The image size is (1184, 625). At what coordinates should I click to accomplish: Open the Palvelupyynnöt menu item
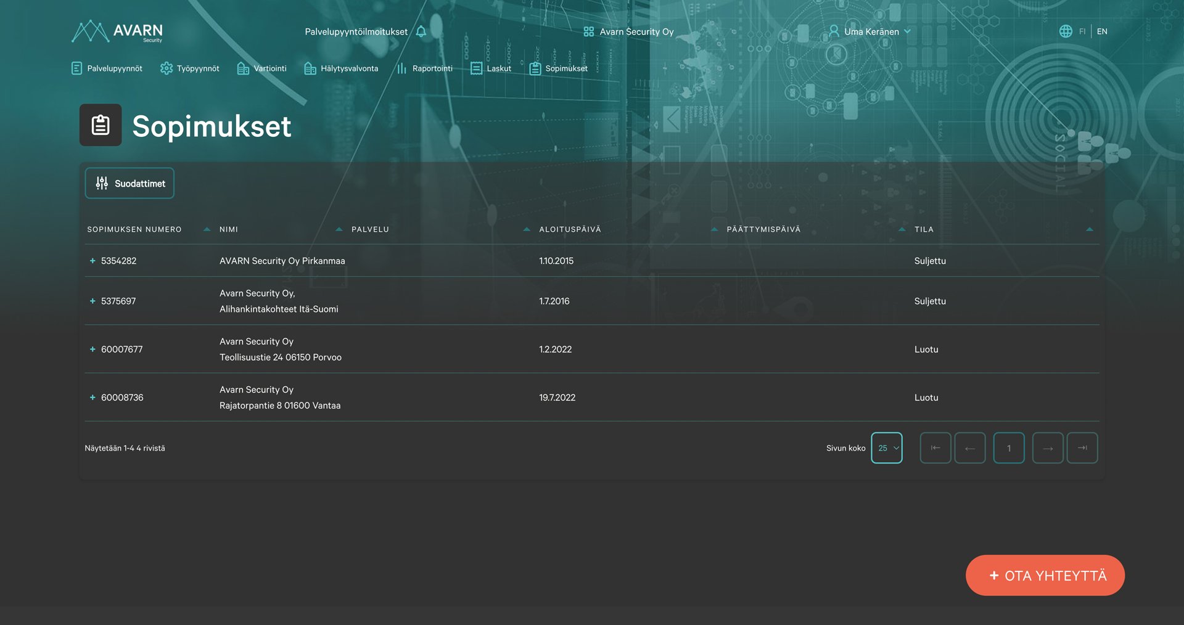point(107,68)
